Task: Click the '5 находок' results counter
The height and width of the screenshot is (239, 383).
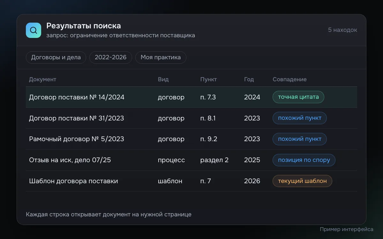Action: pos(342,30)
